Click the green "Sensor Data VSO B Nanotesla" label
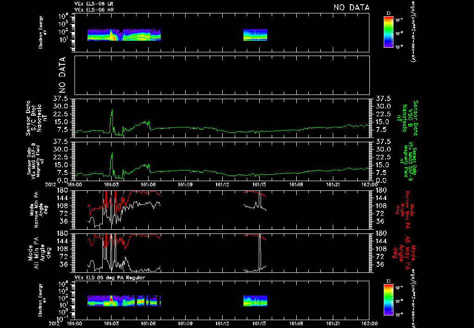Screen dimensions: 474x328 click(x=408, y=118)
